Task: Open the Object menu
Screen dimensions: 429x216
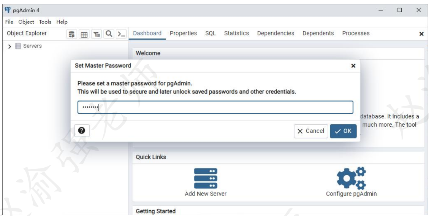Action: [26, 22]
